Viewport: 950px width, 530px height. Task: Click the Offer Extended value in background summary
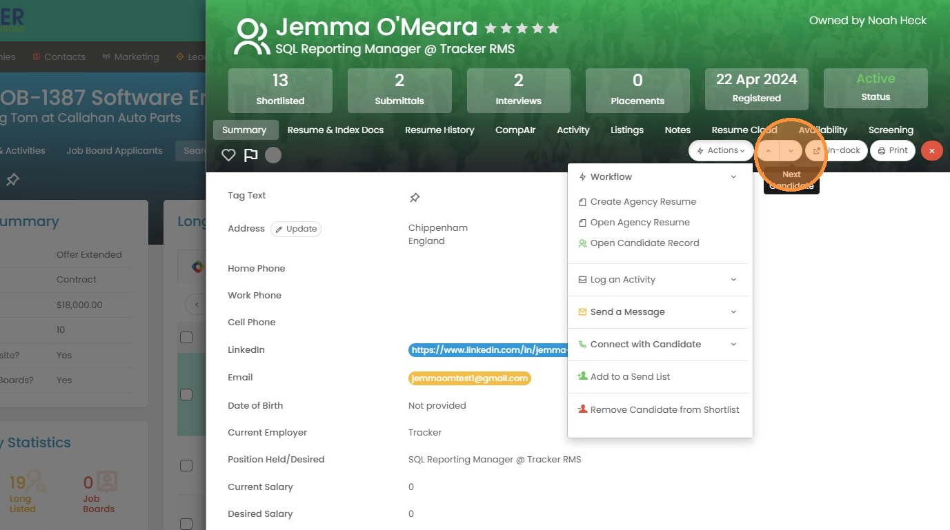pyautogui.click(x=89, y=255)
